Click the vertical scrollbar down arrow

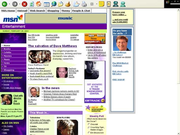tap(178, 134)
